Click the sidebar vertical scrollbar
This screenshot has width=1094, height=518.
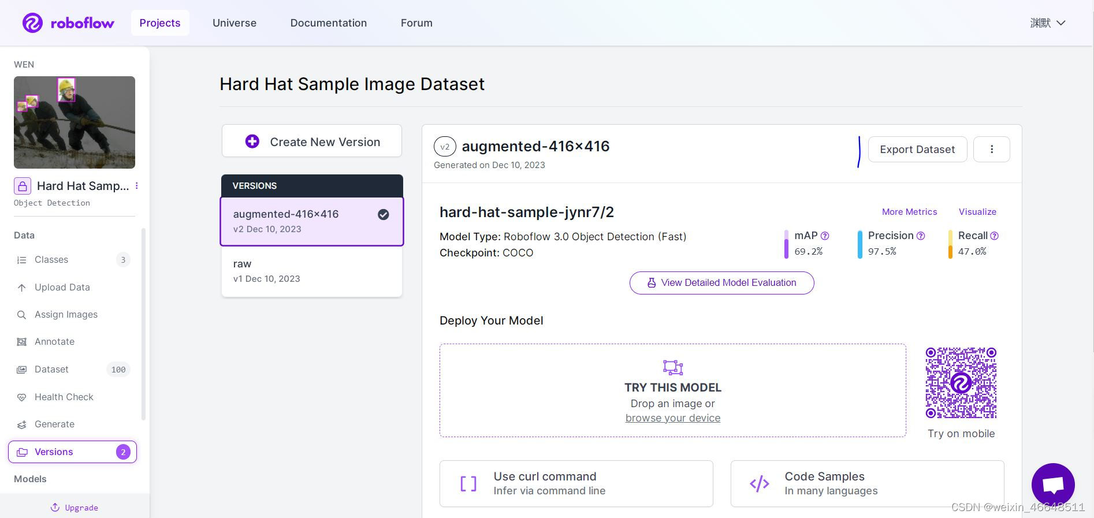click(x=144, y=323)
